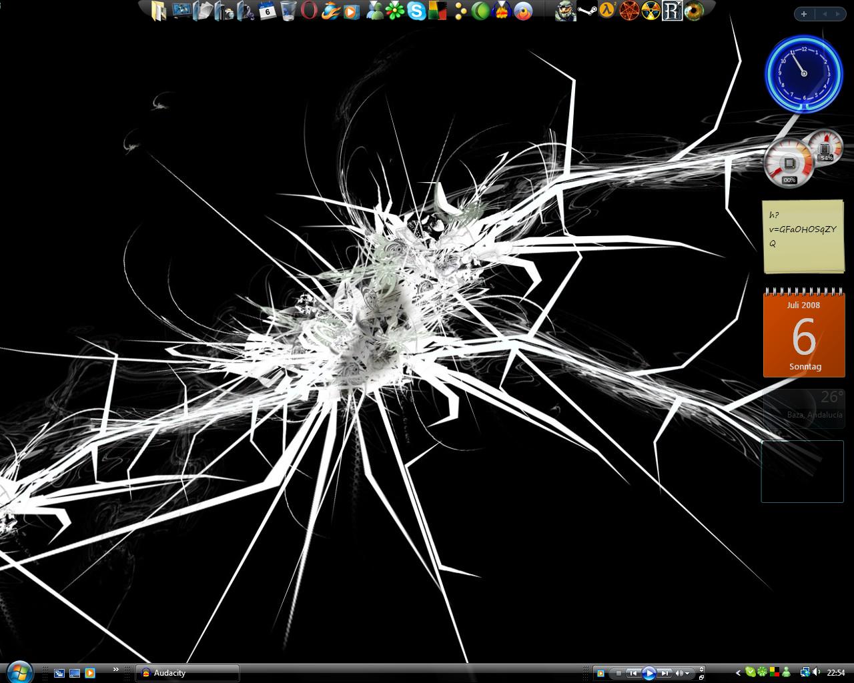This screenshot has width=854, height=683.
Task: Click the yellow sticky note gadget
Action: click(x=803, y=235)
